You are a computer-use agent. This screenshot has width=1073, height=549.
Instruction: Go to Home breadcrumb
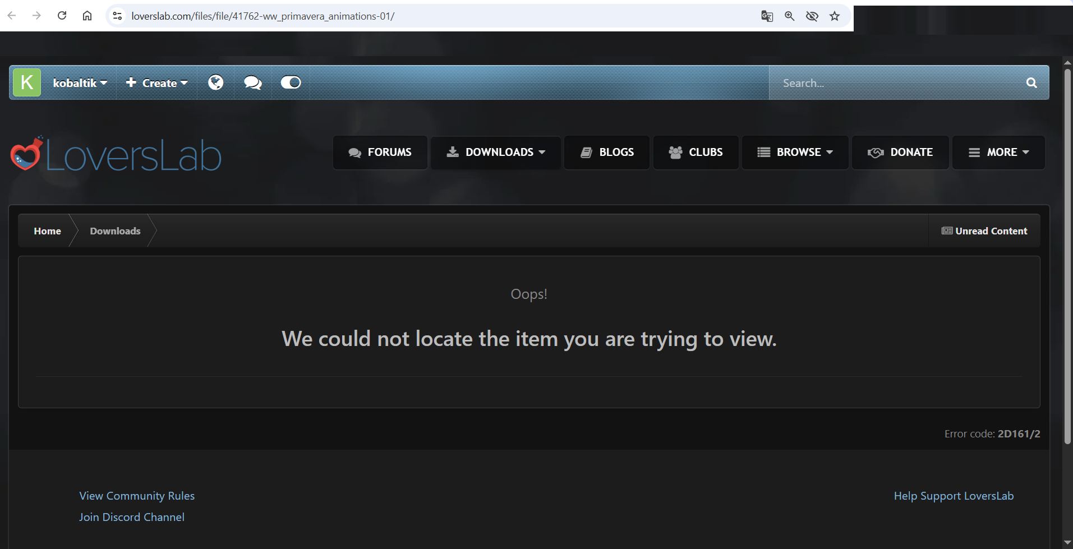[47, 231]
